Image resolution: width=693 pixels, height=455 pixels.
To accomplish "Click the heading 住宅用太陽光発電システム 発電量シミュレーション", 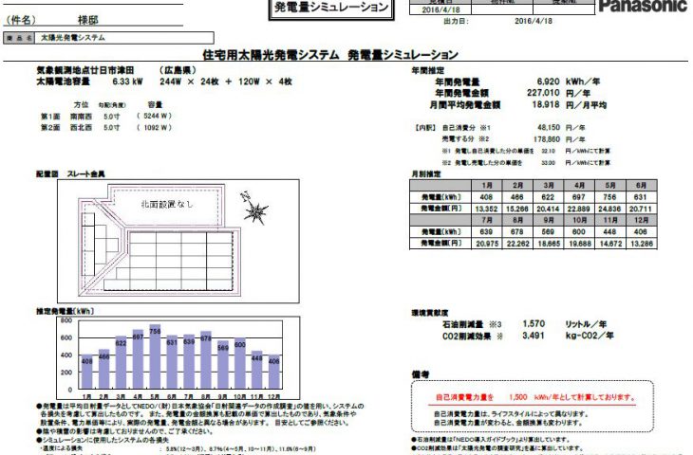I will (x=330, y=55).
